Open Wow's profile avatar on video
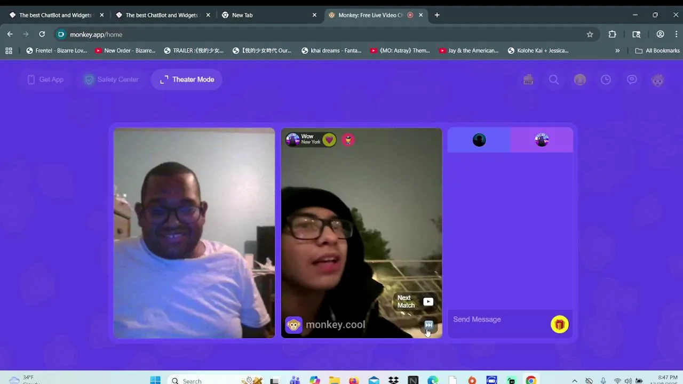Image resolution: width=683 pixels, height=384 pixels. [292, 140]
